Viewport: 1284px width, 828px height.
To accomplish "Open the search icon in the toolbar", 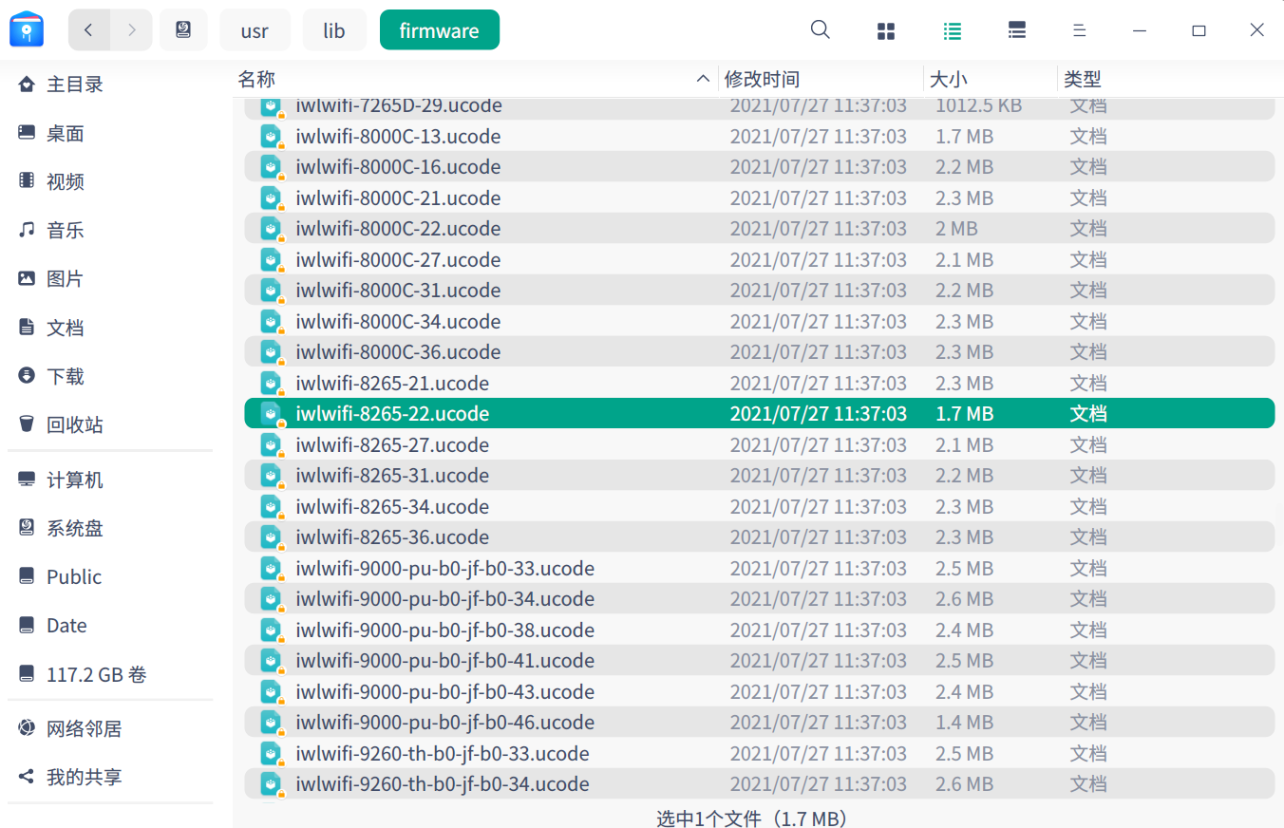I will pos(821,29).
